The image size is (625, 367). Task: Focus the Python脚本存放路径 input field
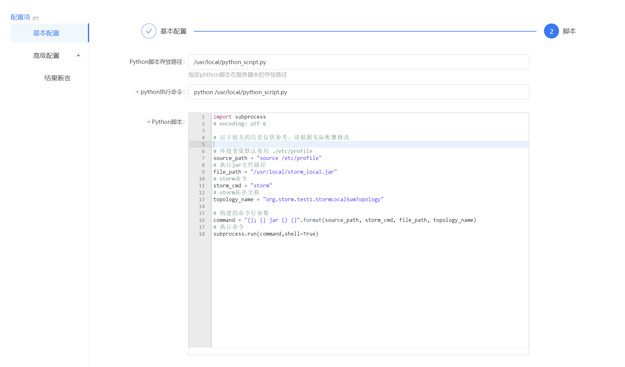pos(358,62)
